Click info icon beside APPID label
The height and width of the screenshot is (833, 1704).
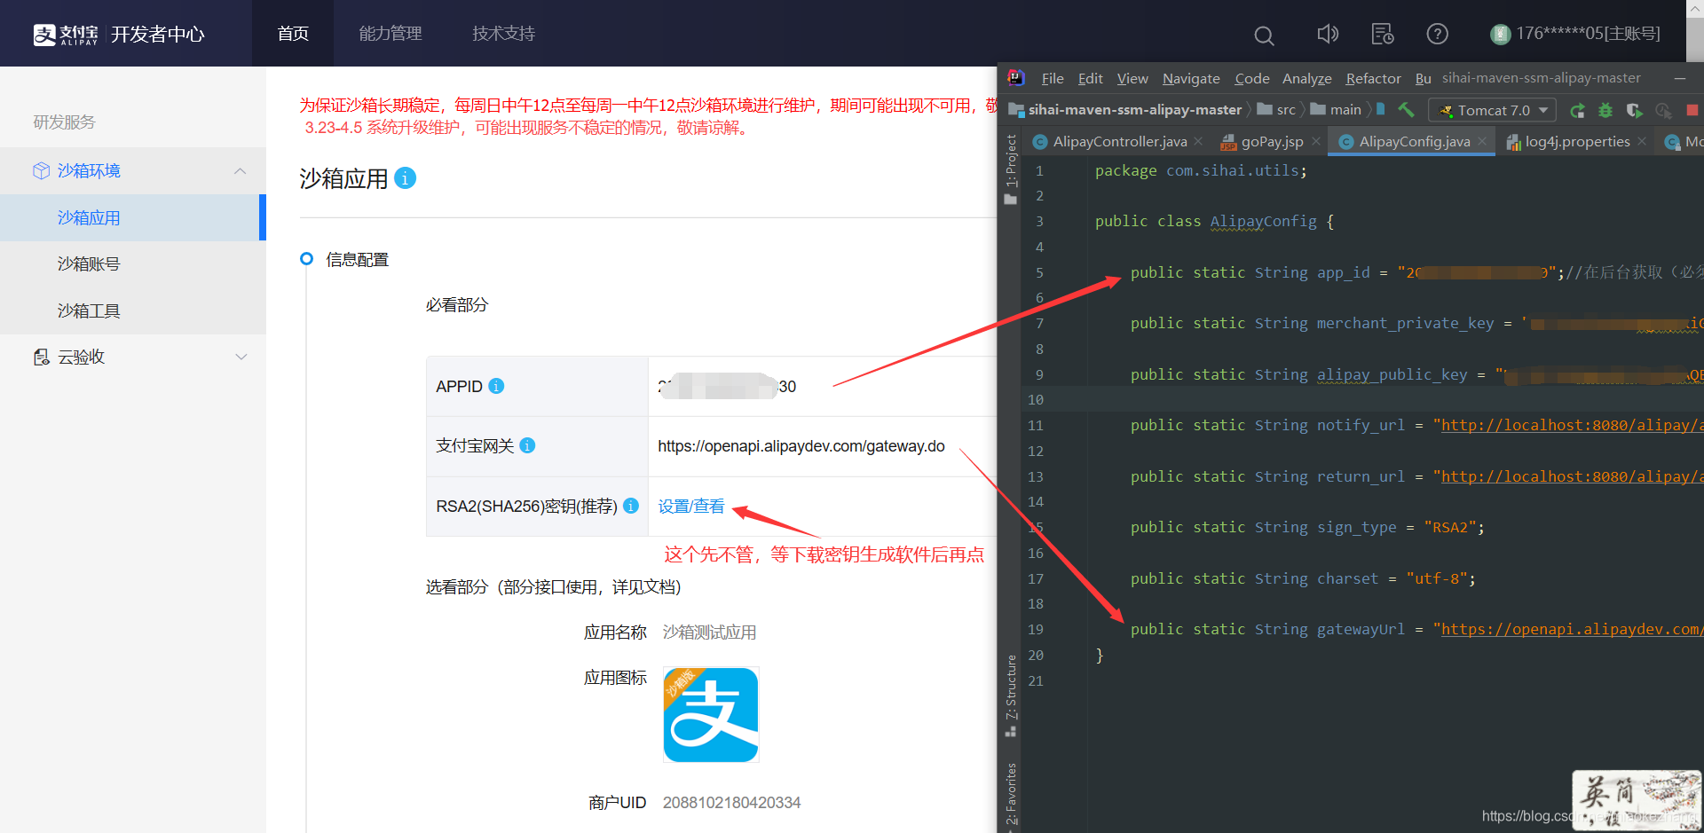coord(496,386)
